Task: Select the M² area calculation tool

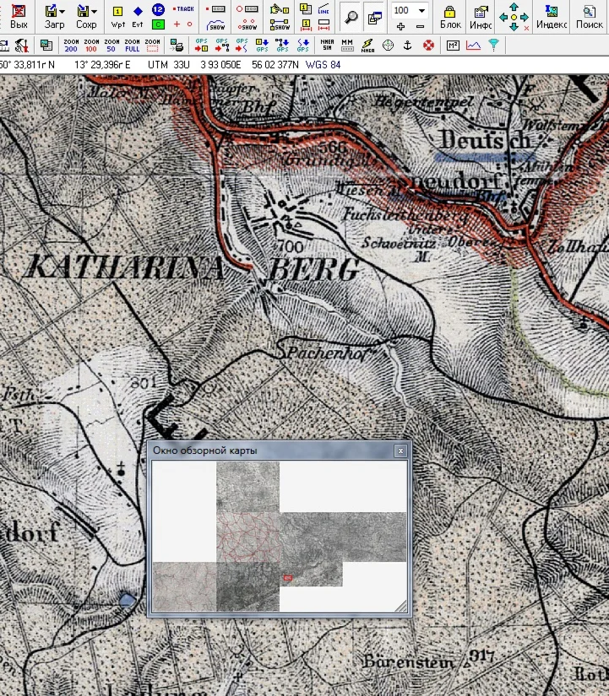Action: [x=453, y=45]
